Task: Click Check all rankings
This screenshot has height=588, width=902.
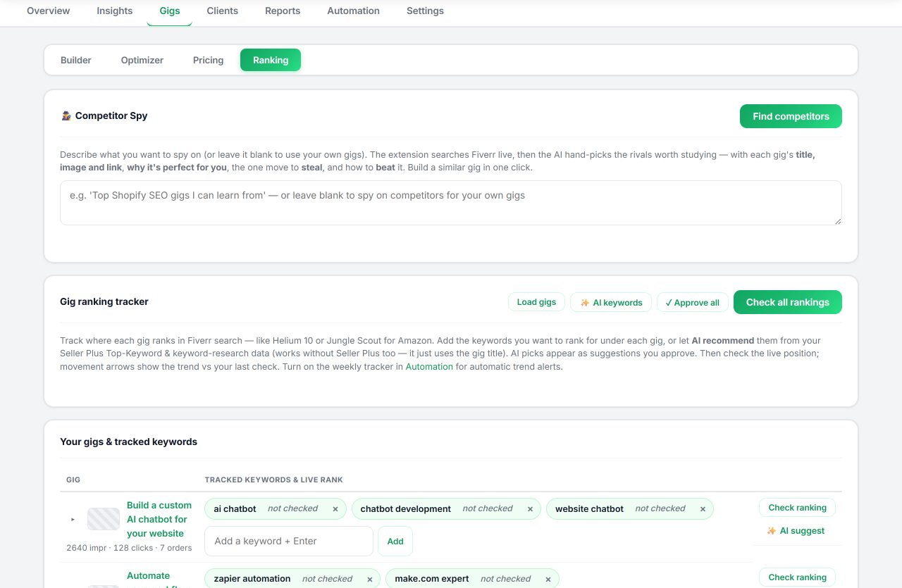Action: (788, 302)
